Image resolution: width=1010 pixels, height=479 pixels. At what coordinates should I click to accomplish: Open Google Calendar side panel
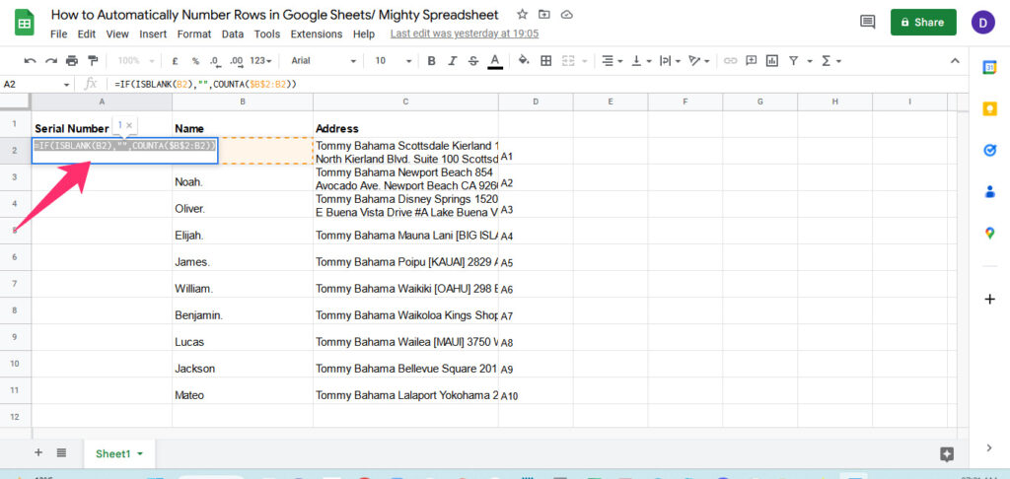pos(989,68)
